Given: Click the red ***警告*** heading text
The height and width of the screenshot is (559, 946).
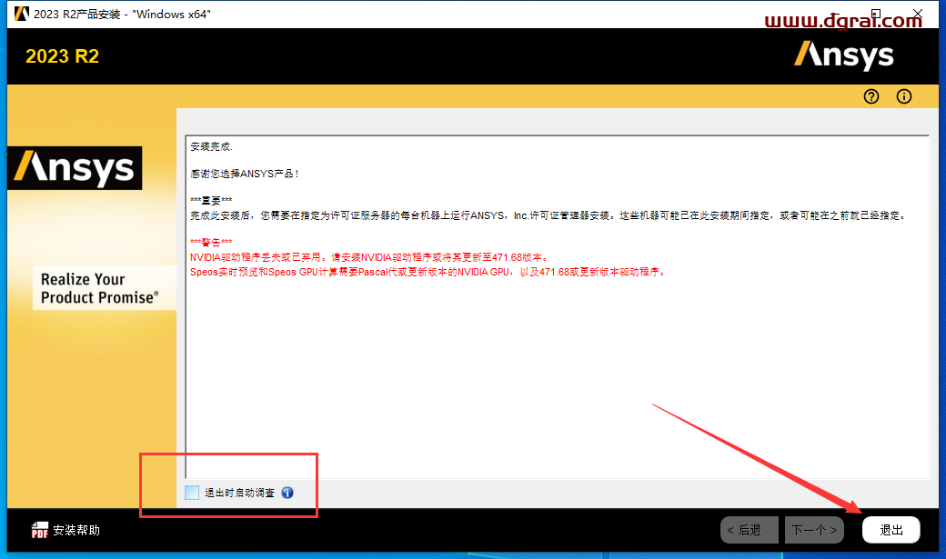Looking at the screenshot, I should coord(211,243).
